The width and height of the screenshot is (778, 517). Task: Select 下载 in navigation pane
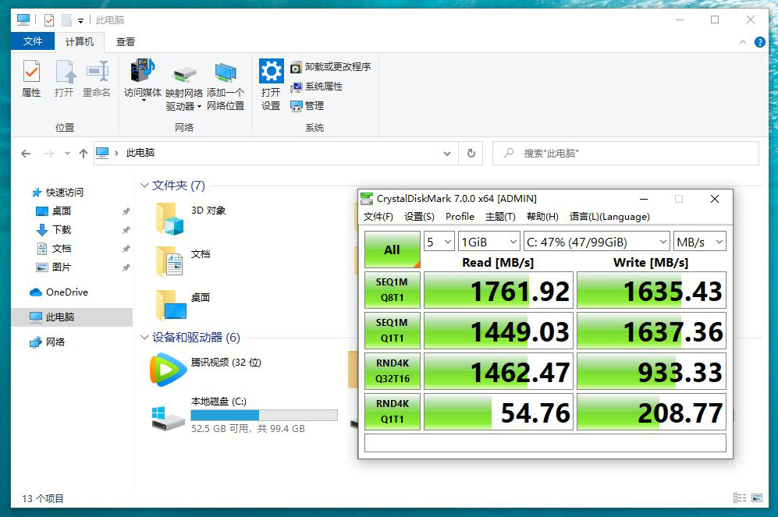point(62,230)
